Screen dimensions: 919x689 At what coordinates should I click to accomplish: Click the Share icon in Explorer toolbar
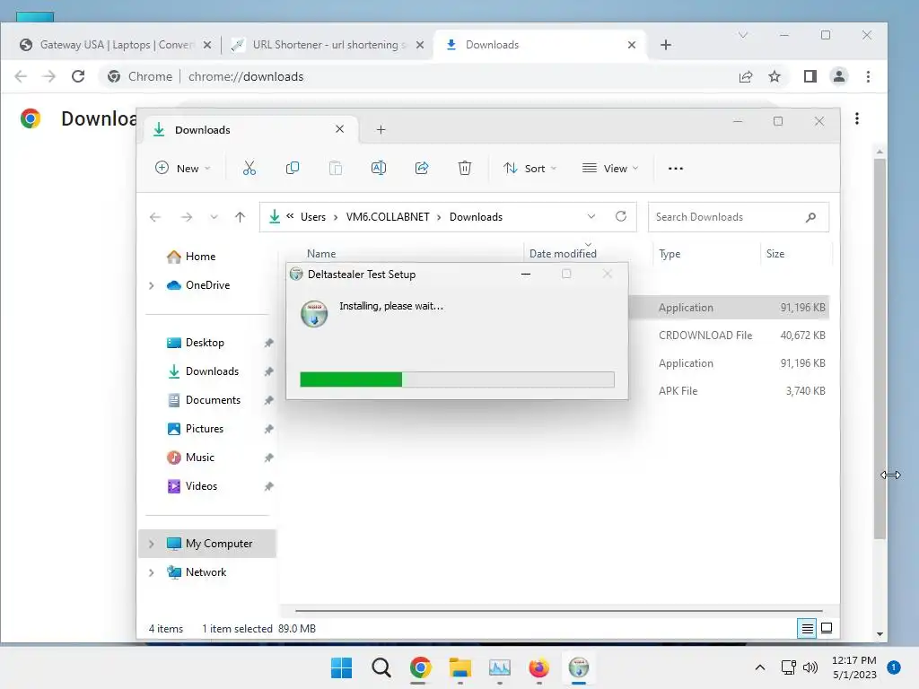tap(422, 168)
